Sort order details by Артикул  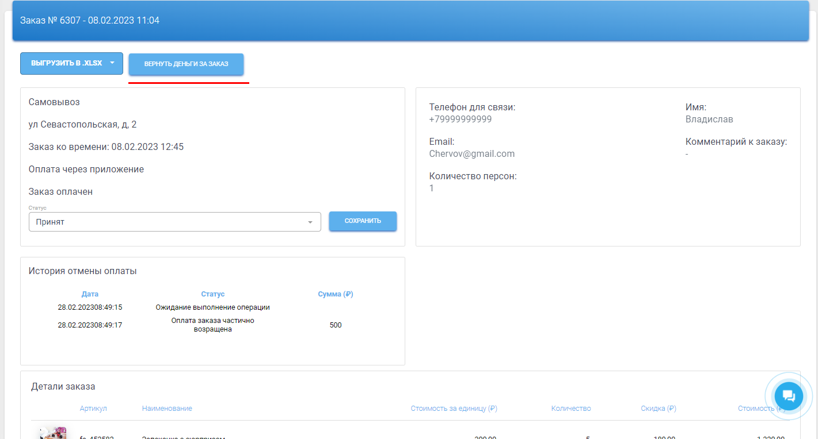click(x=93, y=409)
